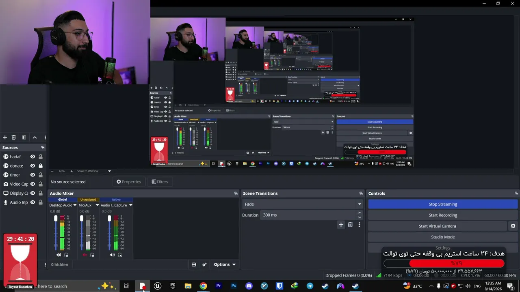Remove selected scene with trash icon above Sources
This screenshot has height=292, width=520.
13,137
